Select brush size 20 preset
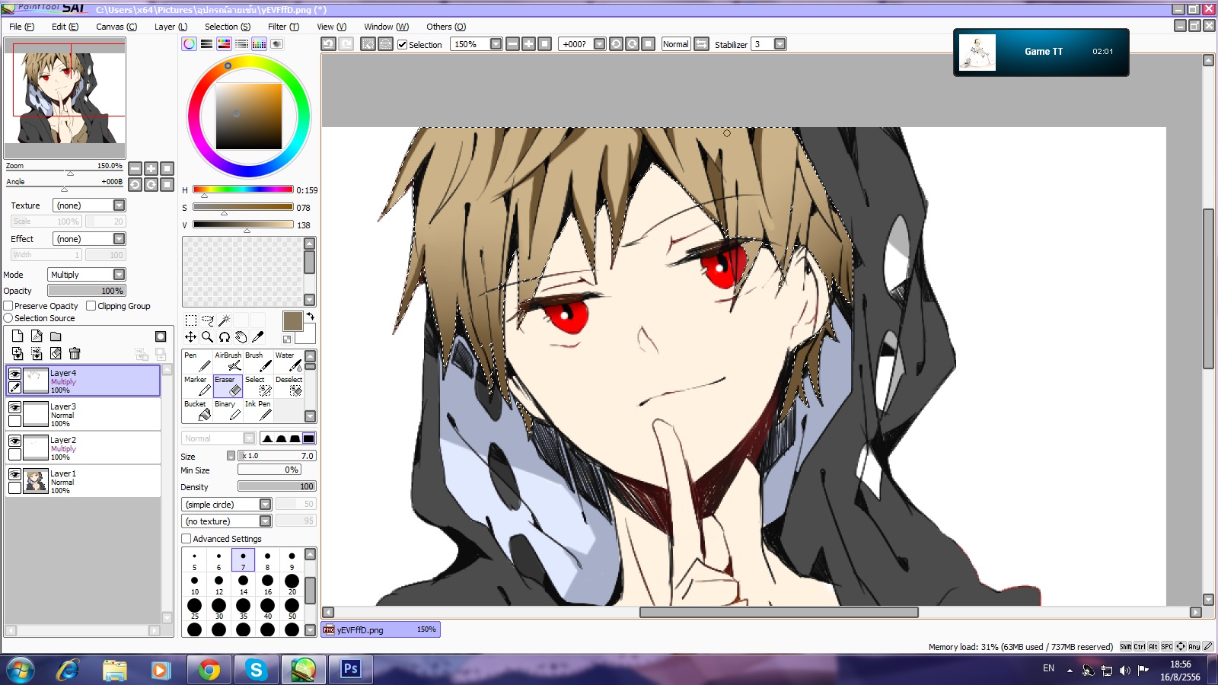The height and width of the screenshot is (685, 1218). 292,584
